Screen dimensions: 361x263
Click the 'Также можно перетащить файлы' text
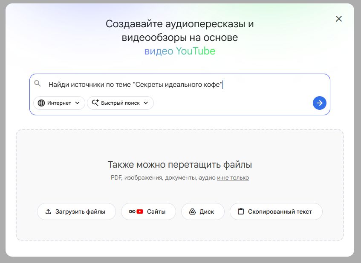coord(180,165)
